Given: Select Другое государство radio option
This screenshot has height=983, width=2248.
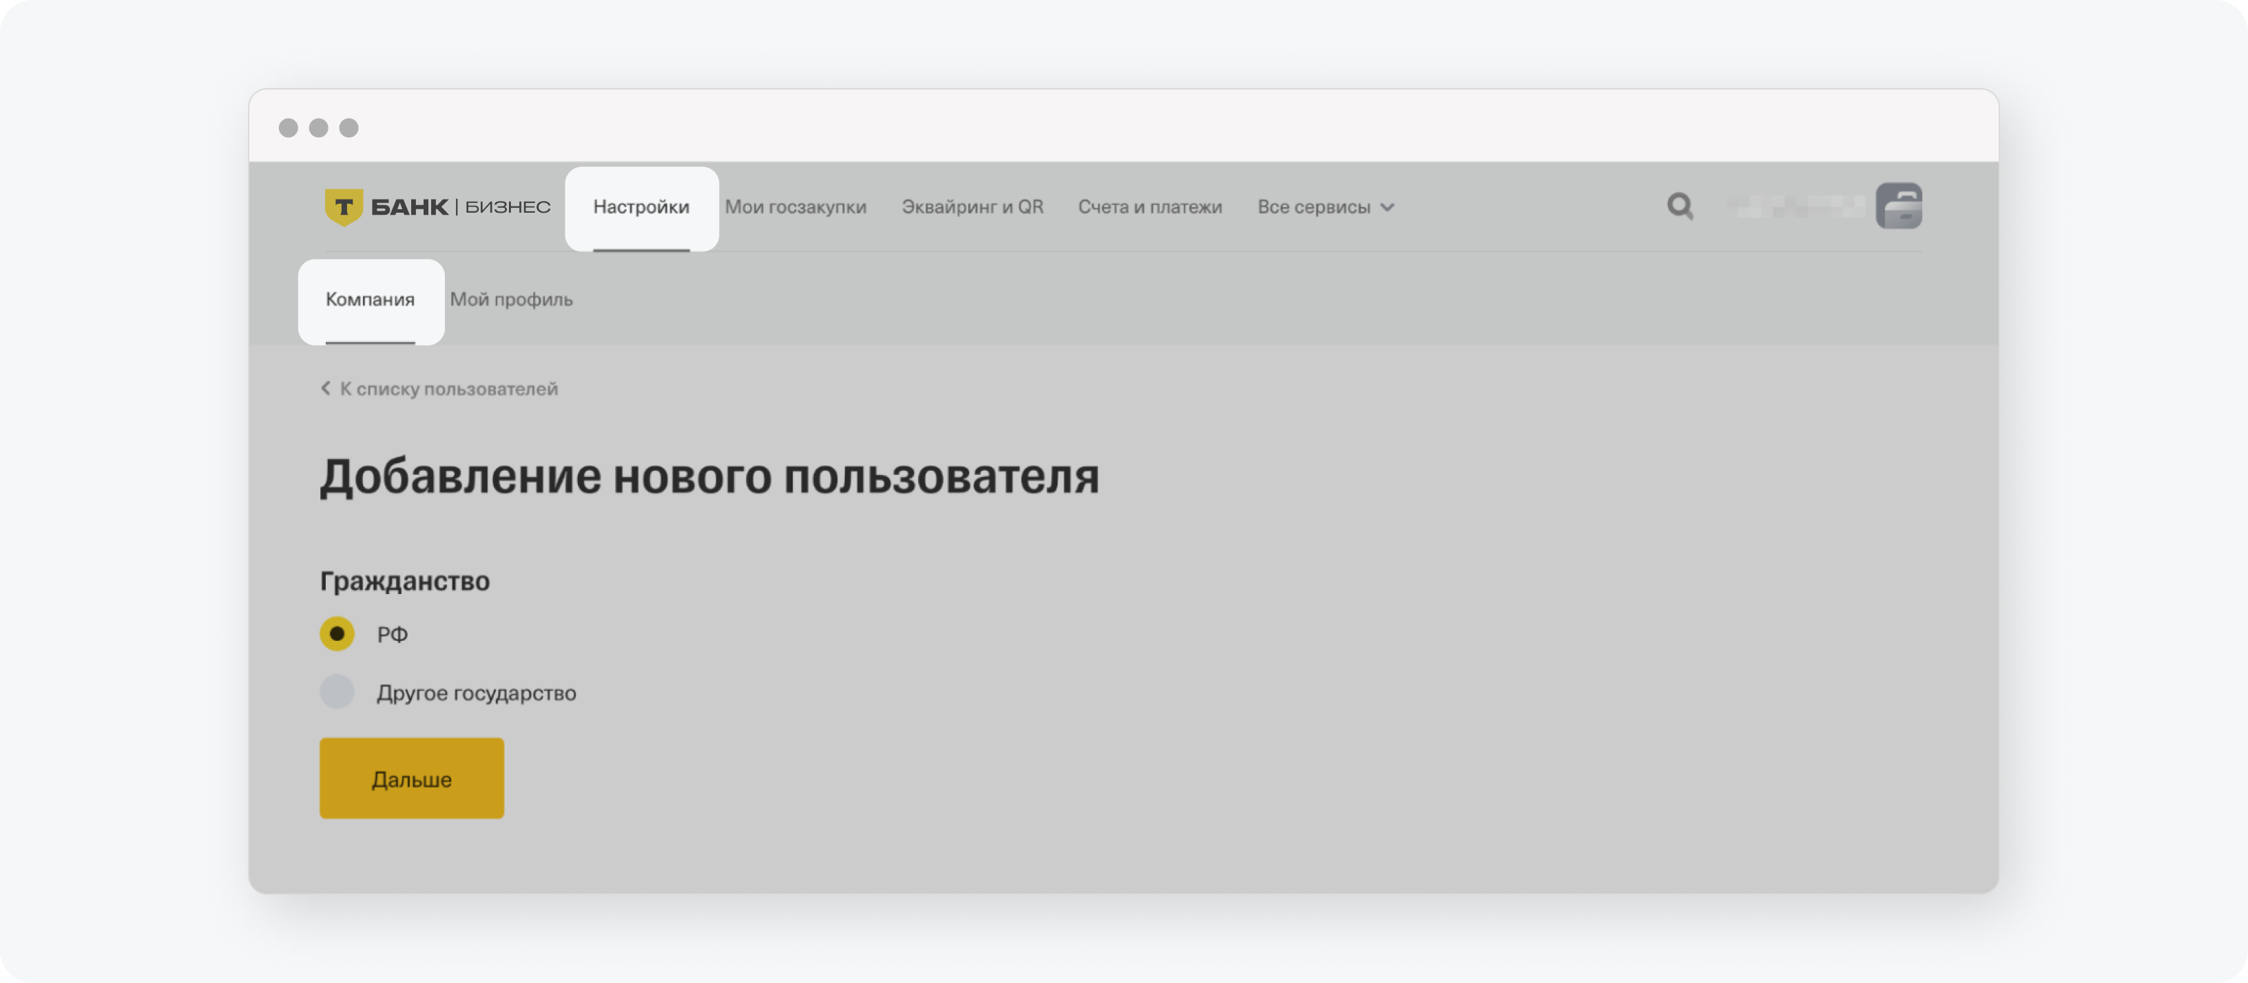Looking at the screenshot, I should 337,692.
